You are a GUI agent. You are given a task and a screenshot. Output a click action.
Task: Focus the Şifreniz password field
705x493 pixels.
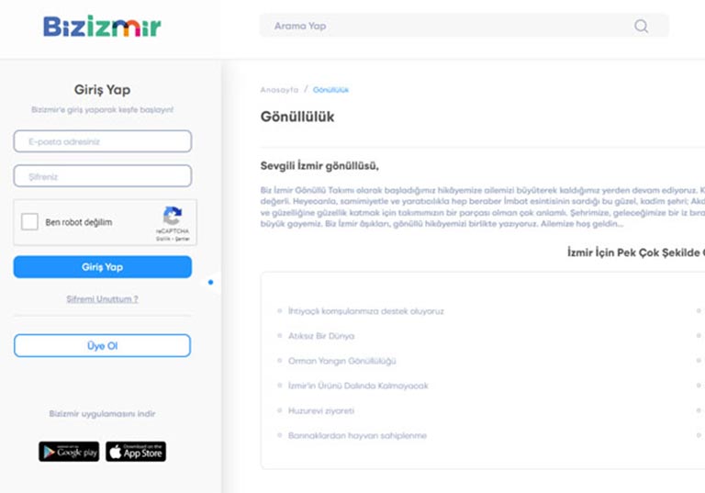102,176
